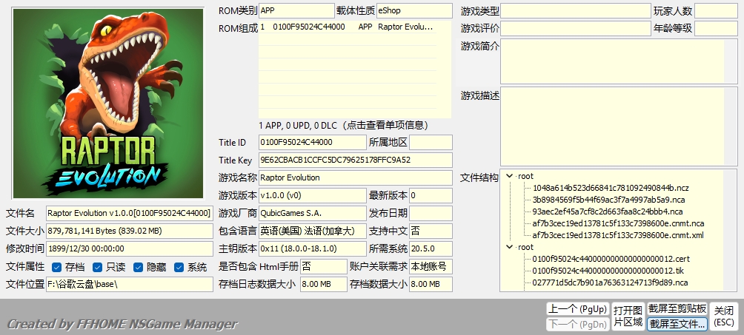Toggle the 只读 file attribute checkbox
The image size is (744, 335).
(97, 267)
